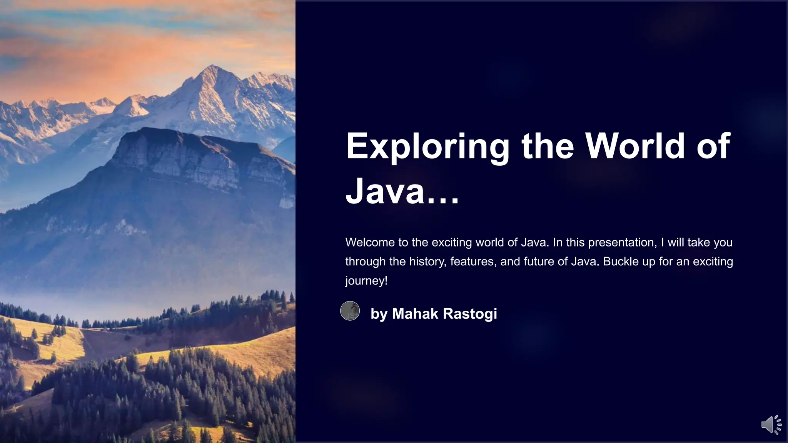Click the word 'Exploring' in the heading
788x443 pixels.
(x=427, y=146)
